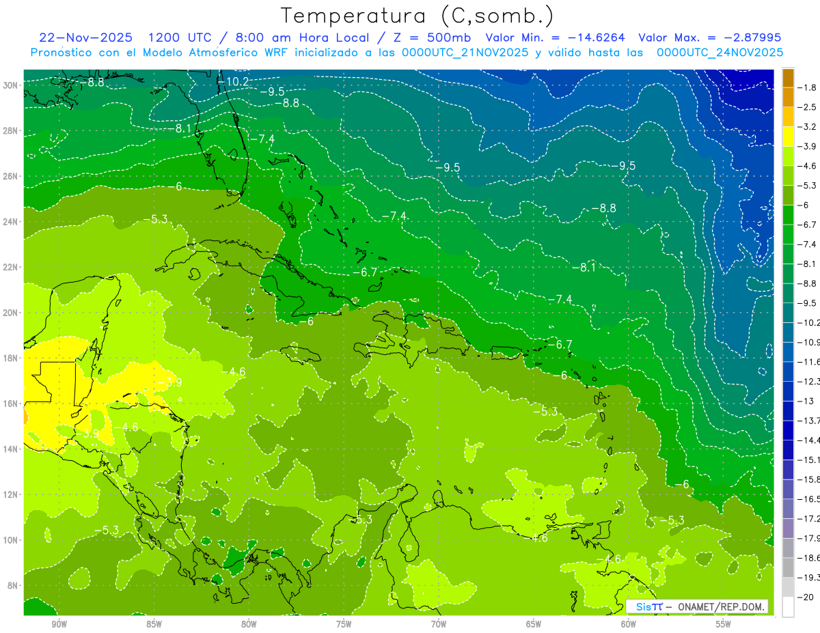Click longitude axis label '85W'
Image resolution: width=820 pixels, height=633 pixels.
pyautogui.click(x=154, y=624)
